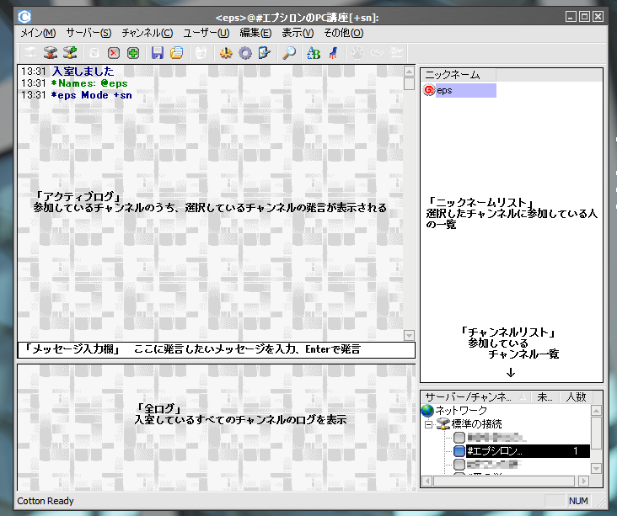Click the green plus join-channel icon
Screen dimensions: 617x516
tap(133, 53)
